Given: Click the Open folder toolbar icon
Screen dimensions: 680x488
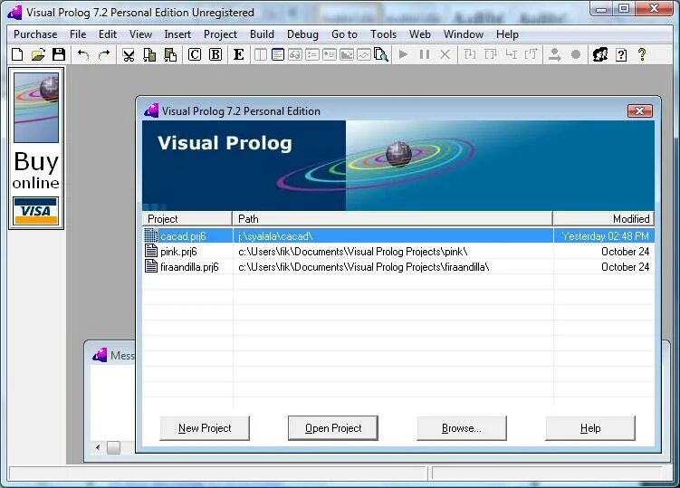Looking at the screenshot, I should [x=38, y=54].
